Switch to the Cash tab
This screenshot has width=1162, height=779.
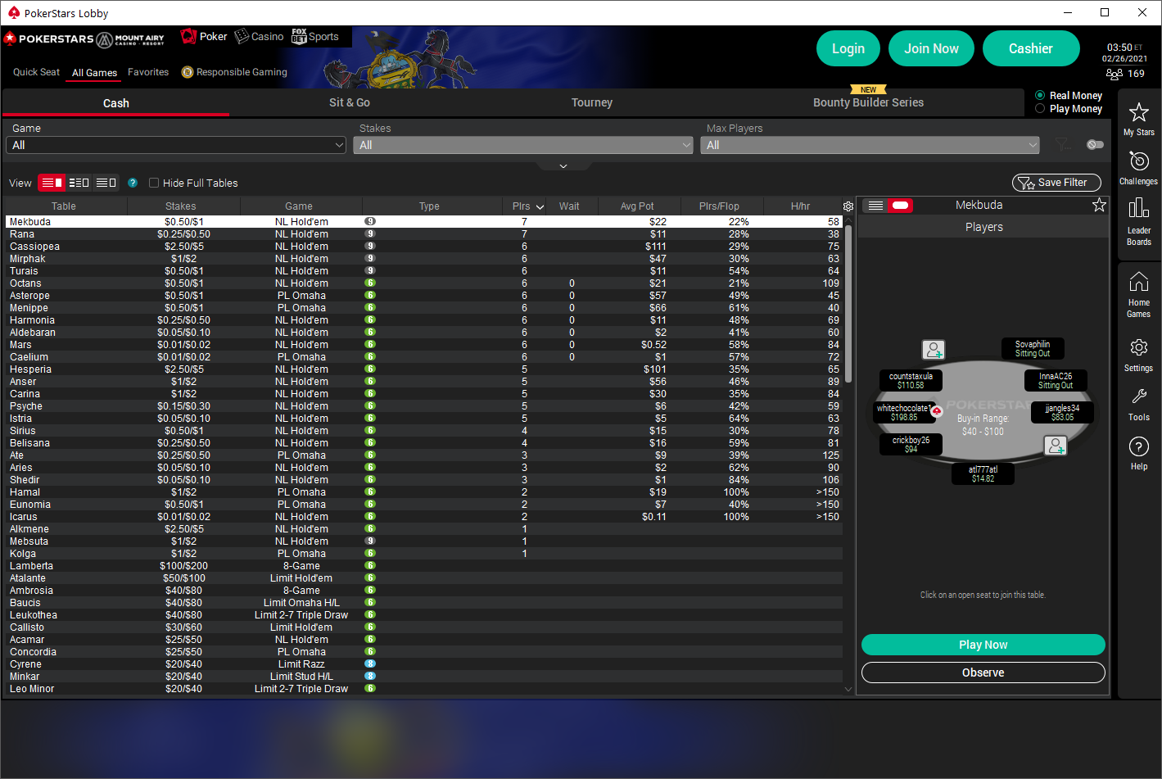coord(115,103)
